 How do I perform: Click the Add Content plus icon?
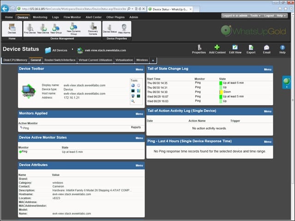(217, 47)
